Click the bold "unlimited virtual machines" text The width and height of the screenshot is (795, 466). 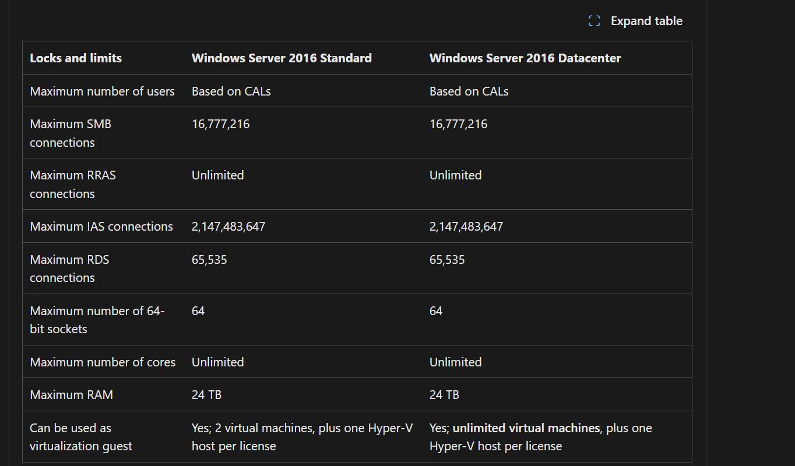coord(526,428)
